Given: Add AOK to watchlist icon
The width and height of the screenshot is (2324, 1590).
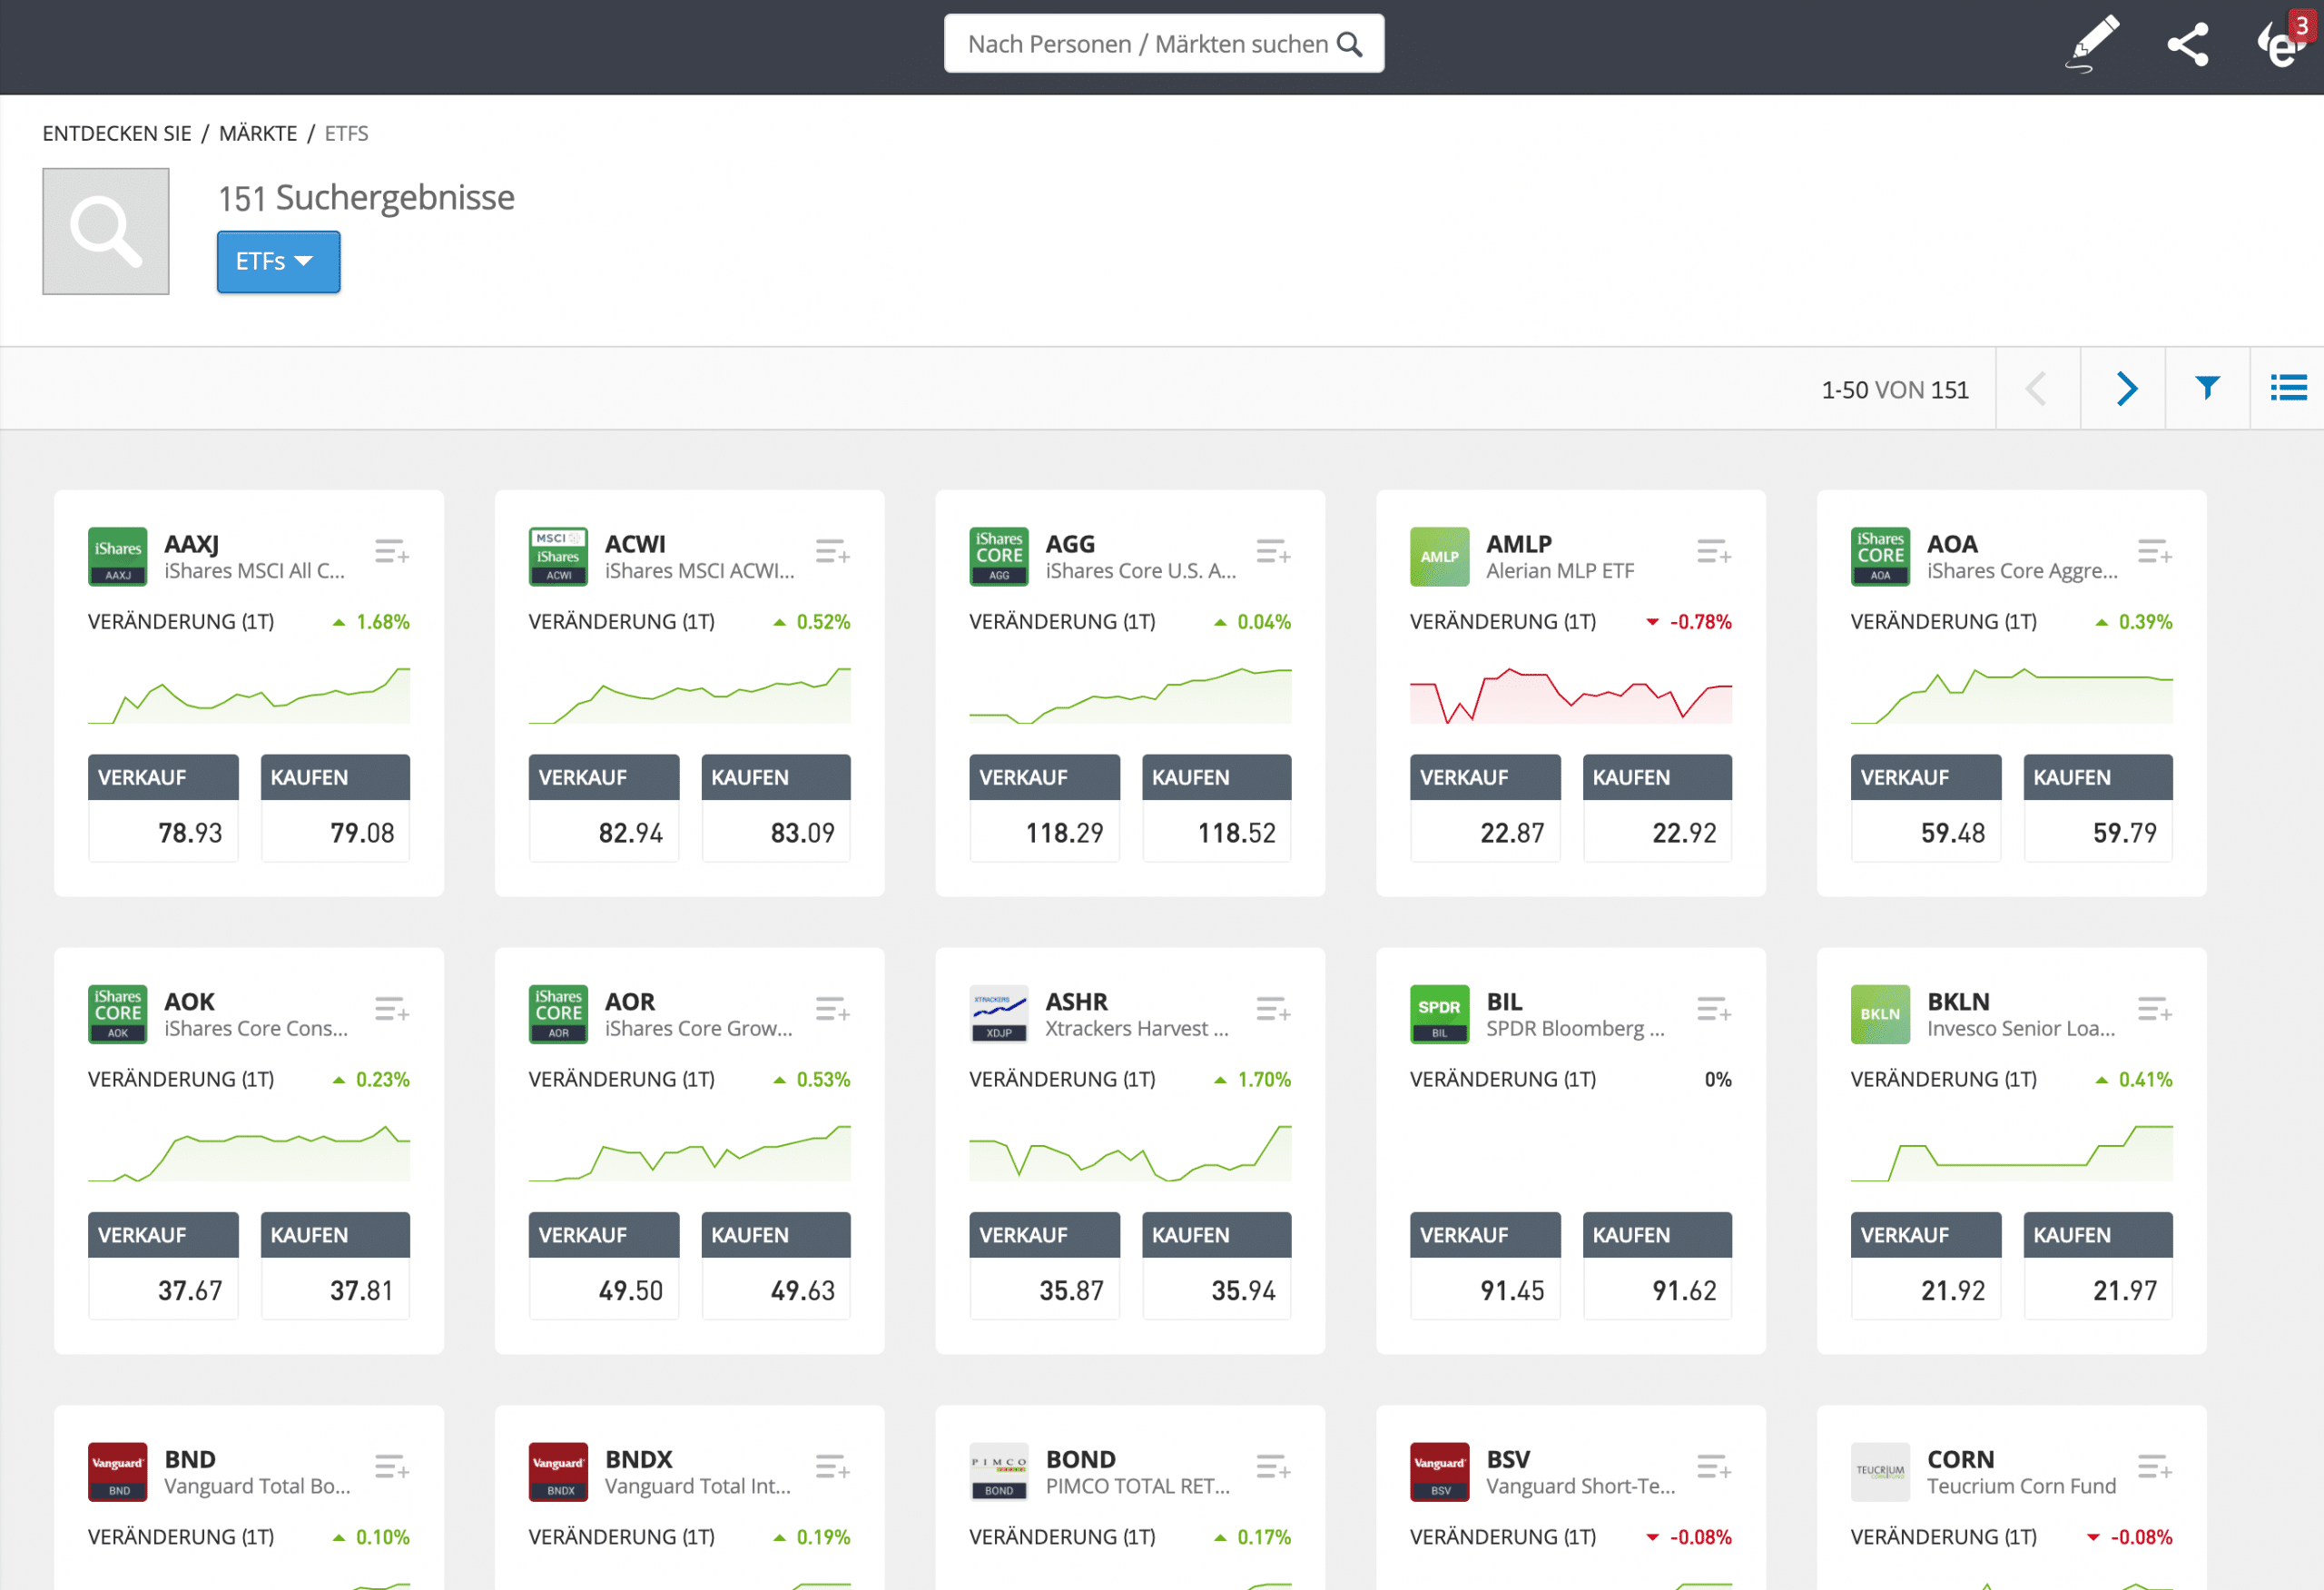Looking at the screenshot, I should [392, 1009].
